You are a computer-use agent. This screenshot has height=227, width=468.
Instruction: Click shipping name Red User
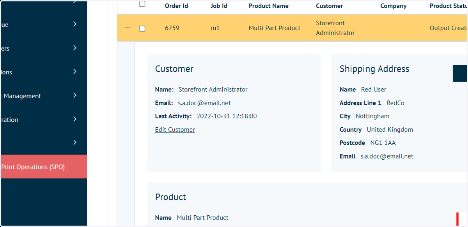[374, 90]
